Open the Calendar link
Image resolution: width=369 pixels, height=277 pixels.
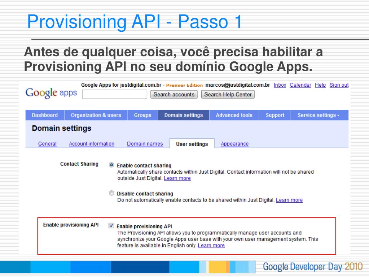click(300, 85)
